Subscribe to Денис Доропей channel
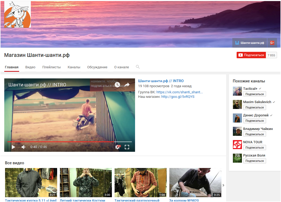Screen dimensions: 281x202 click(x=254, y=121)
